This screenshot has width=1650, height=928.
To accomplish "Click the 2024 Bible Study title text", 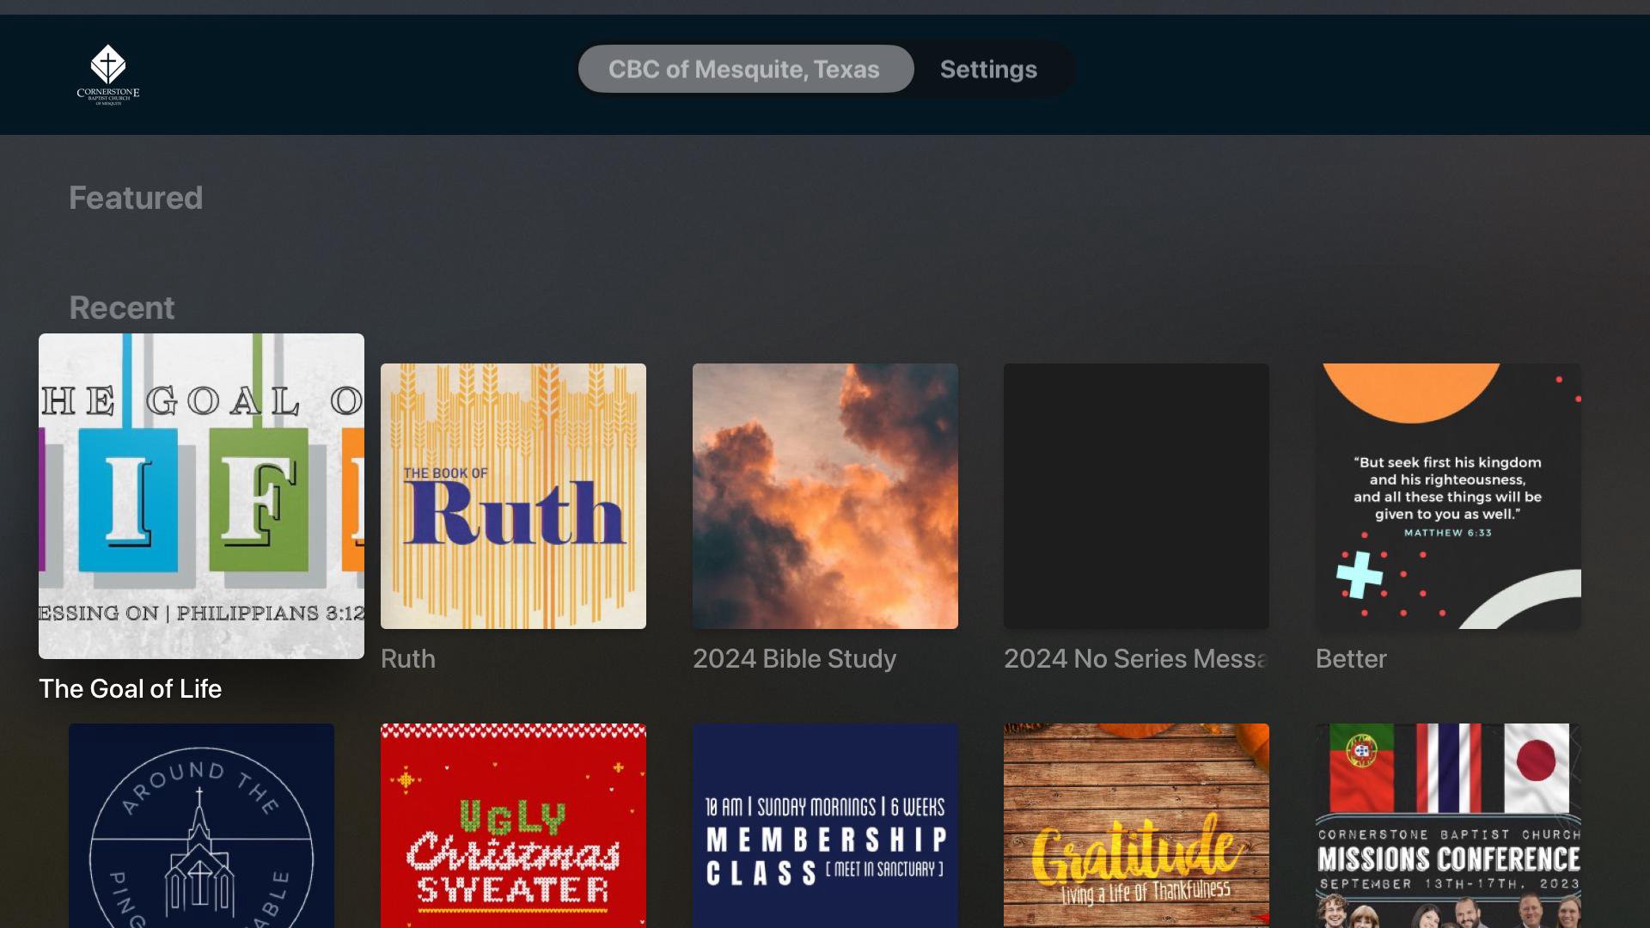I will tap(794, 658).
